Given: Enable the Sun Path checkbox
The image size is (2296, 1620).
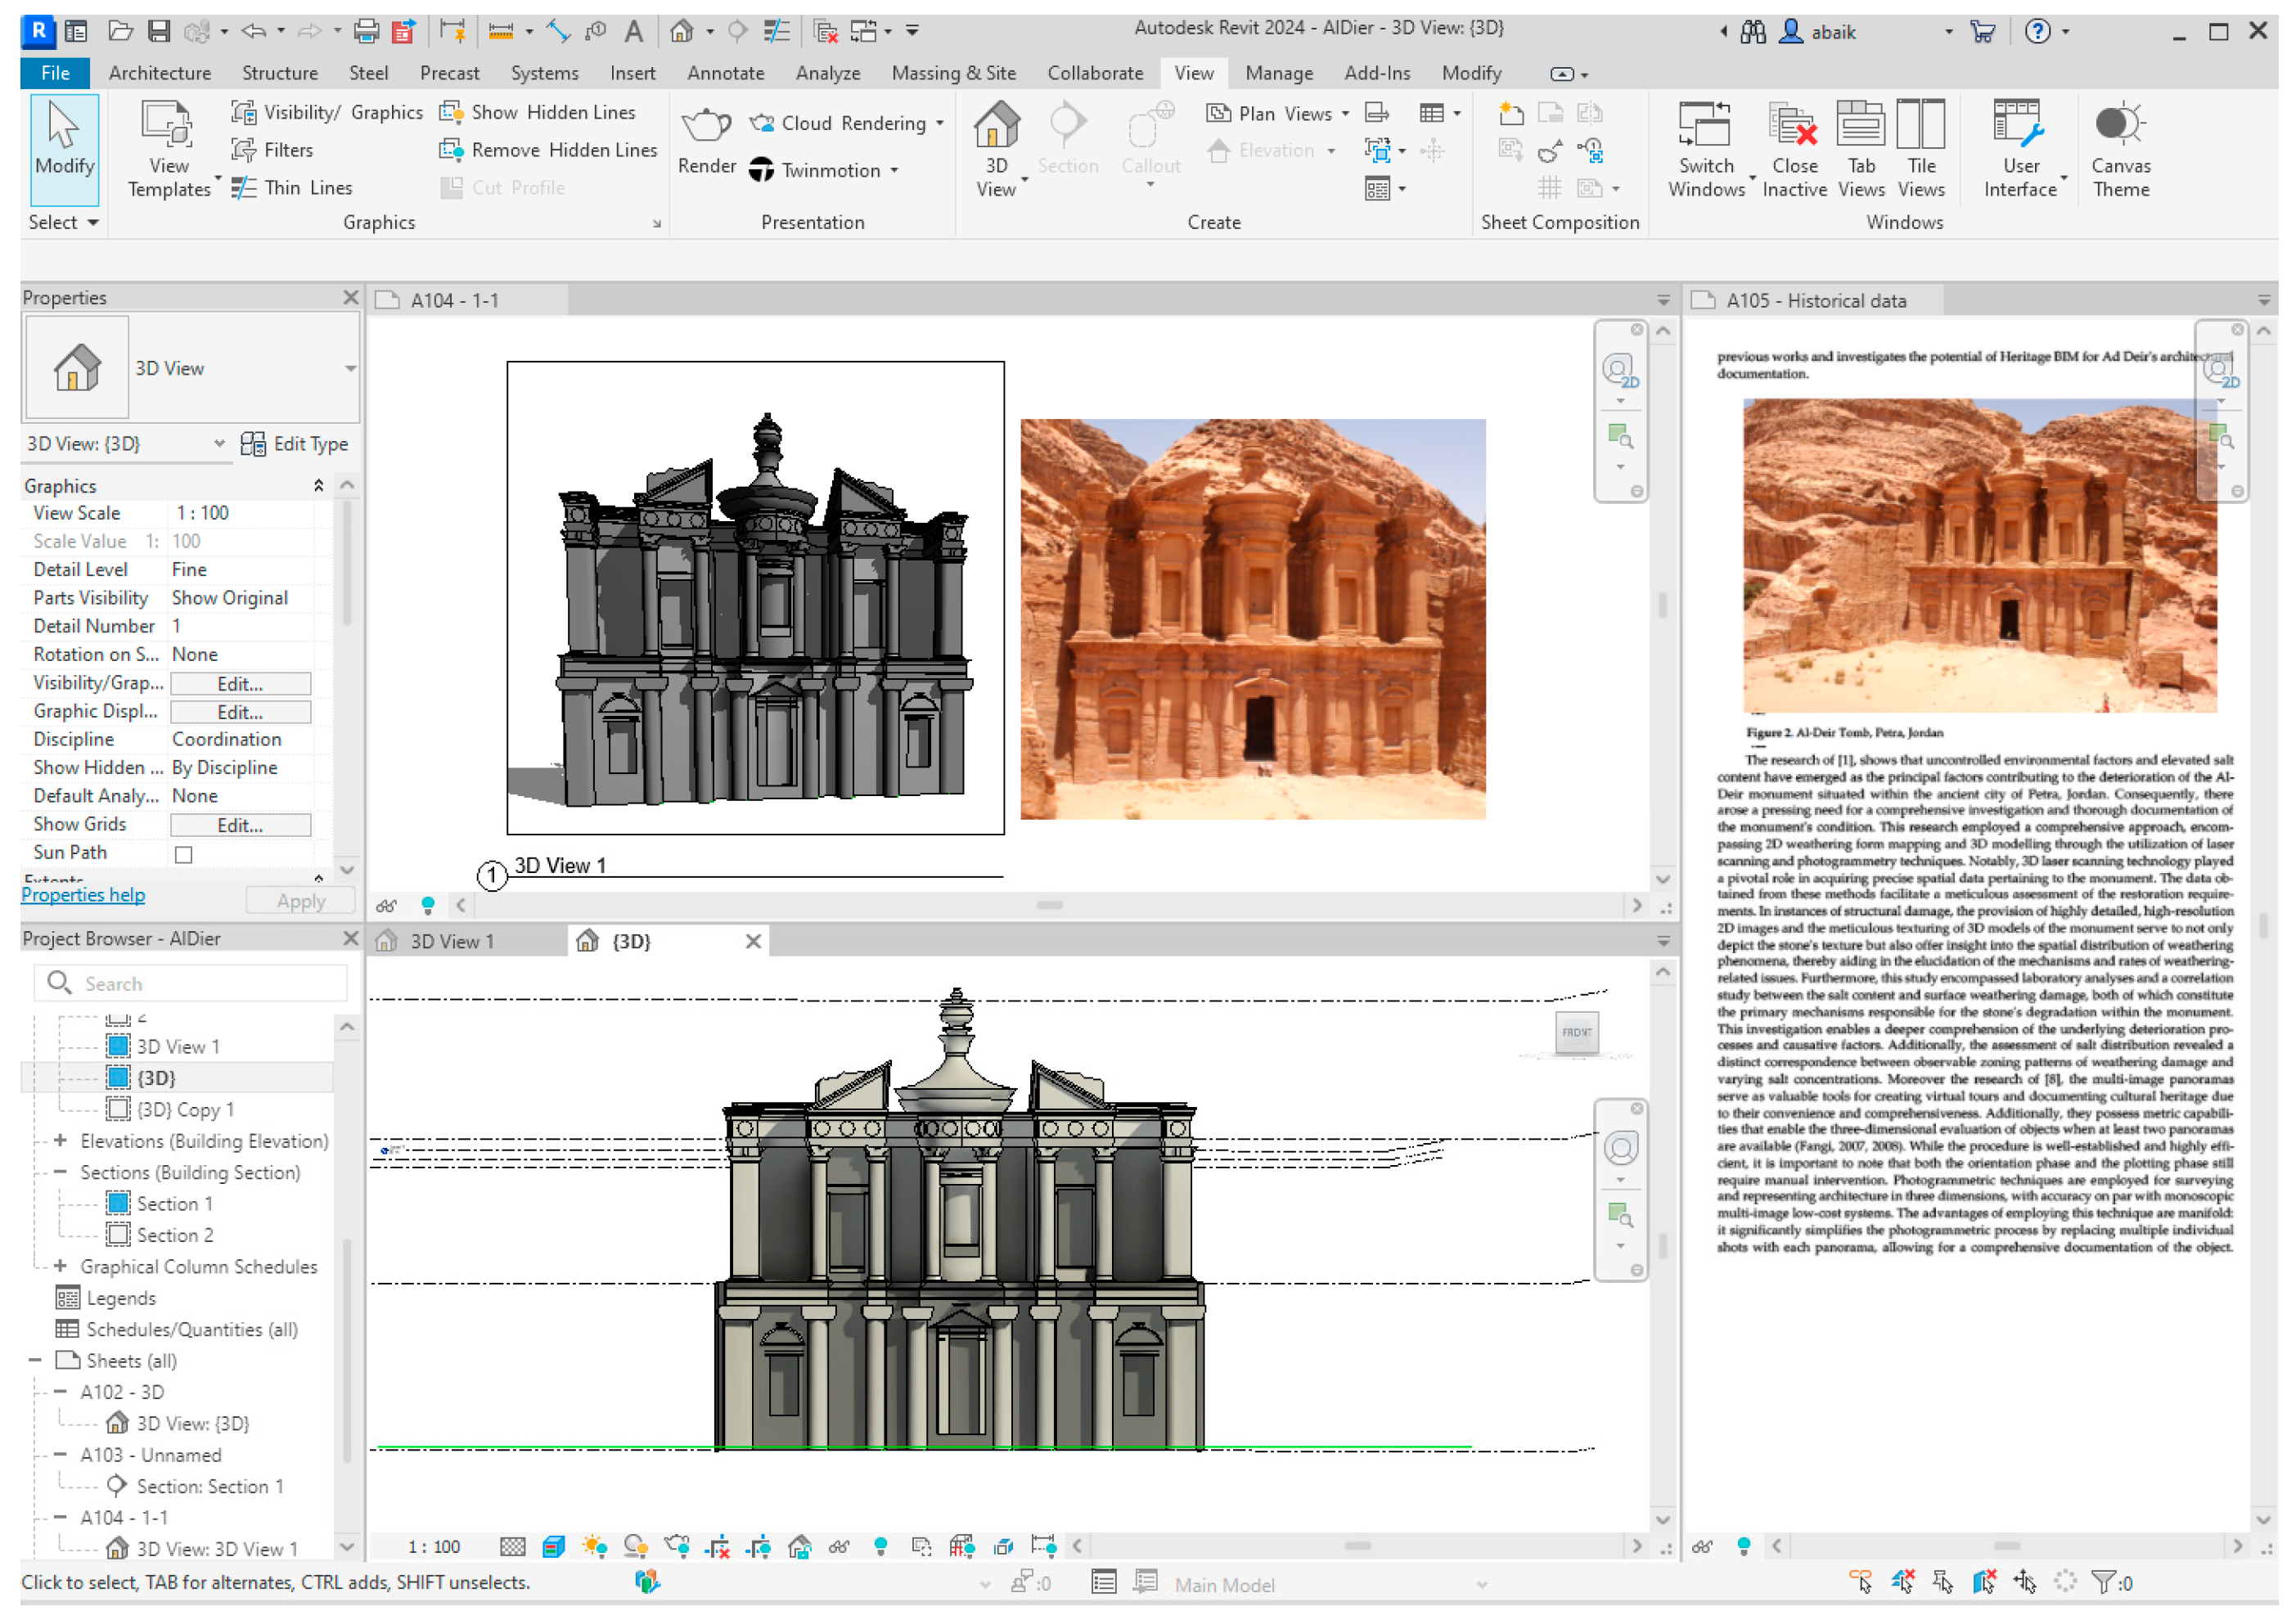Looking at the screenshot, I should coord(184,855).
